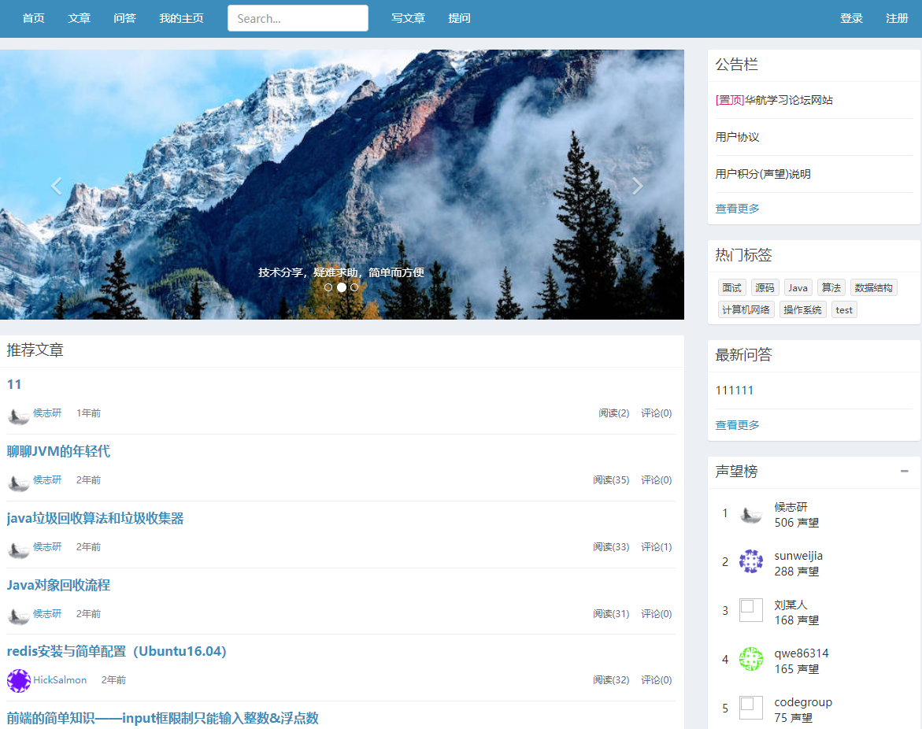The height and width of the screenshot is (729, 922).
Task: Click author avatar on 聊聊JVM的年轻代 row
Action: pos(19,482)
